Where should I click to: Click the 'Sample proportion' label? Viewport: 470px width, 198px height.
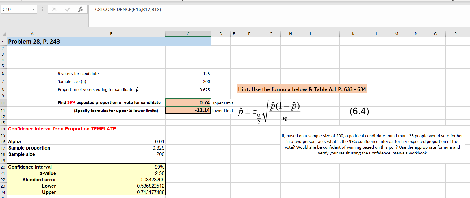click(x=29, y=148)
